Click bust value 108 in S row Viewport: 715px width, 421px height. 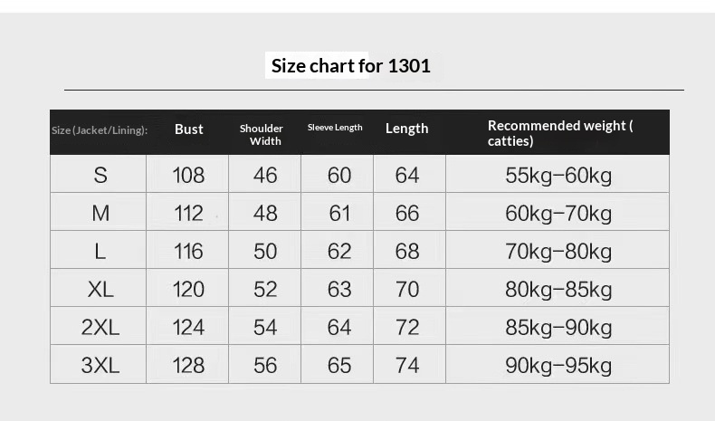tap(188, 175)
